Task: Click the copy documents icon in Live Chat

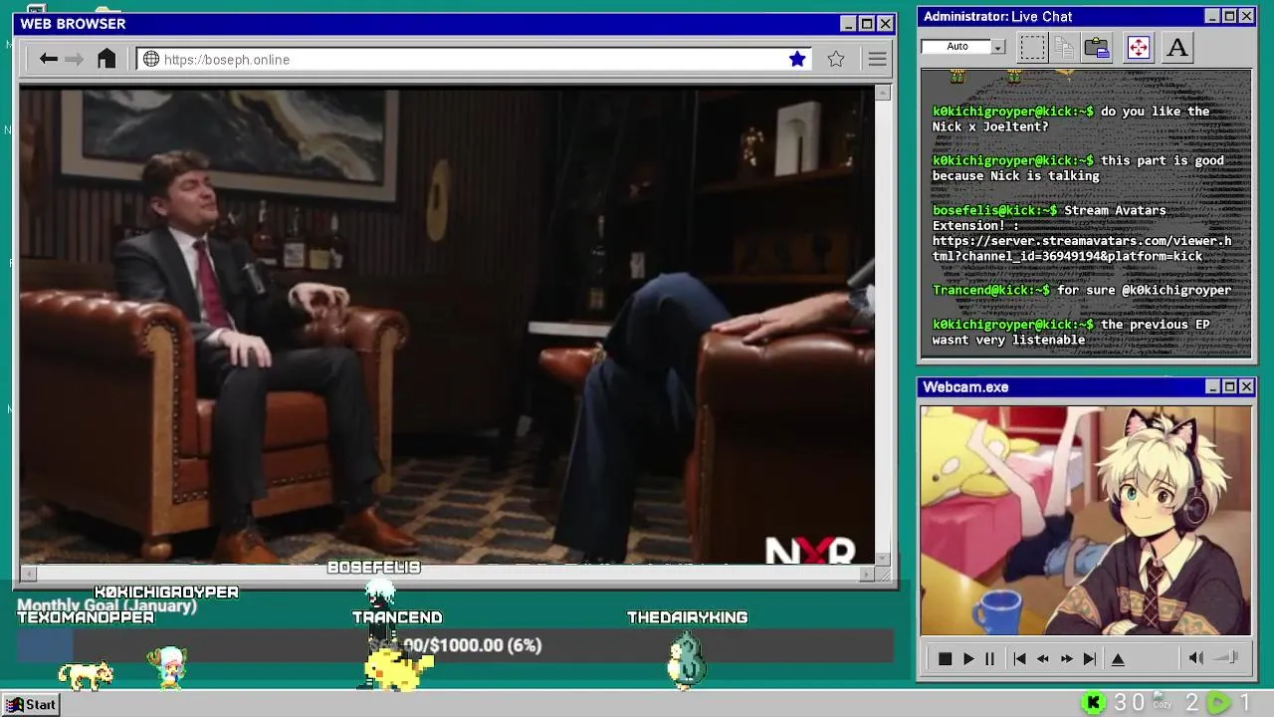Action: (x=1064, y=47)
